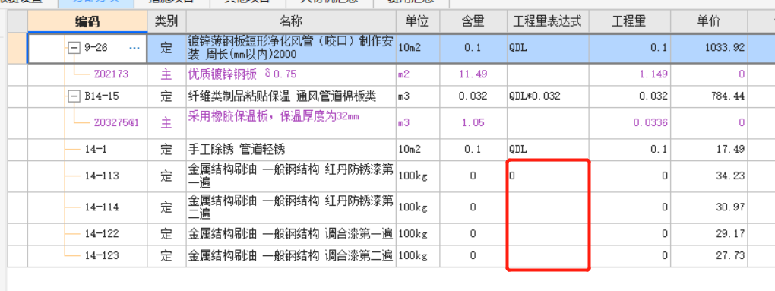
Task: Click the 定 category in row 14-1
Action: (166, 150)
